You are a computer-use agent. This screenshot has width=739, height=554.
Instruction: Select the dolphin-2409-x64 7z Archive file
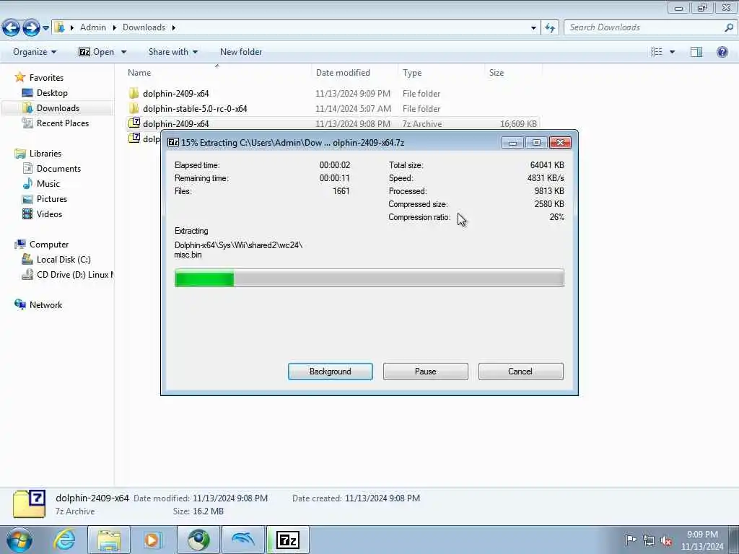(333, 123)
